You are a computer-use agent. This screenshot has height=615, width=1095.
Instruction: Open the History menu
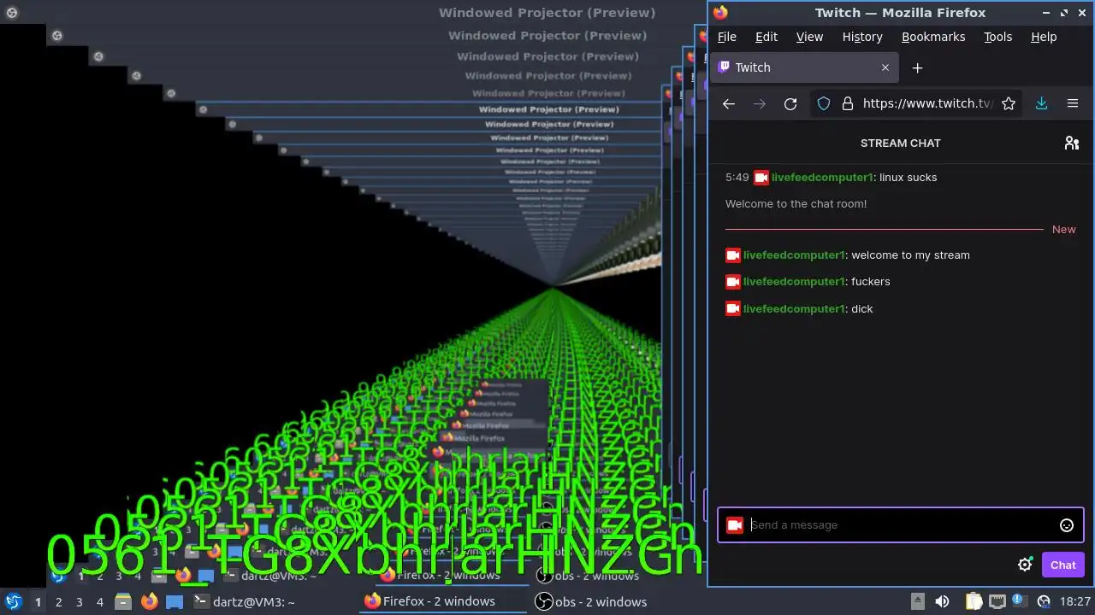click(862, 37)
